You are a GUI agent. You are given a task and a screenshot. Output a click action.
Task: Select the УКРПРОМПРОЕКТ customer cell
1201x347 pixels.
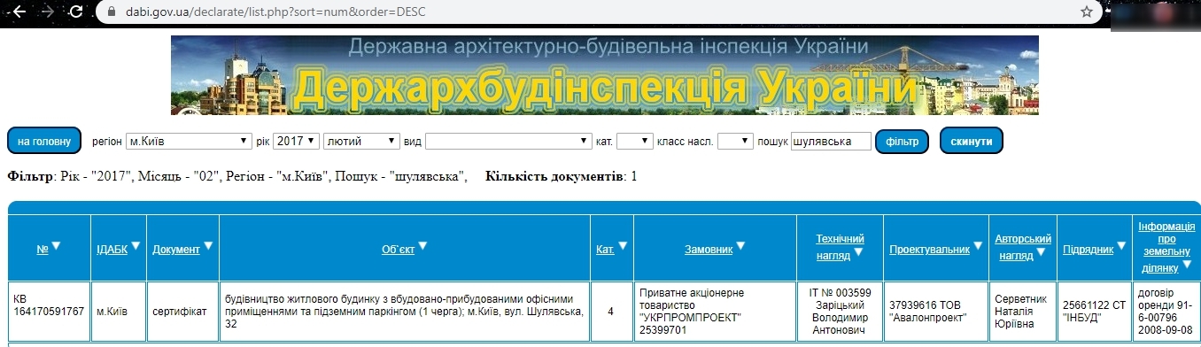click(715, 311)
